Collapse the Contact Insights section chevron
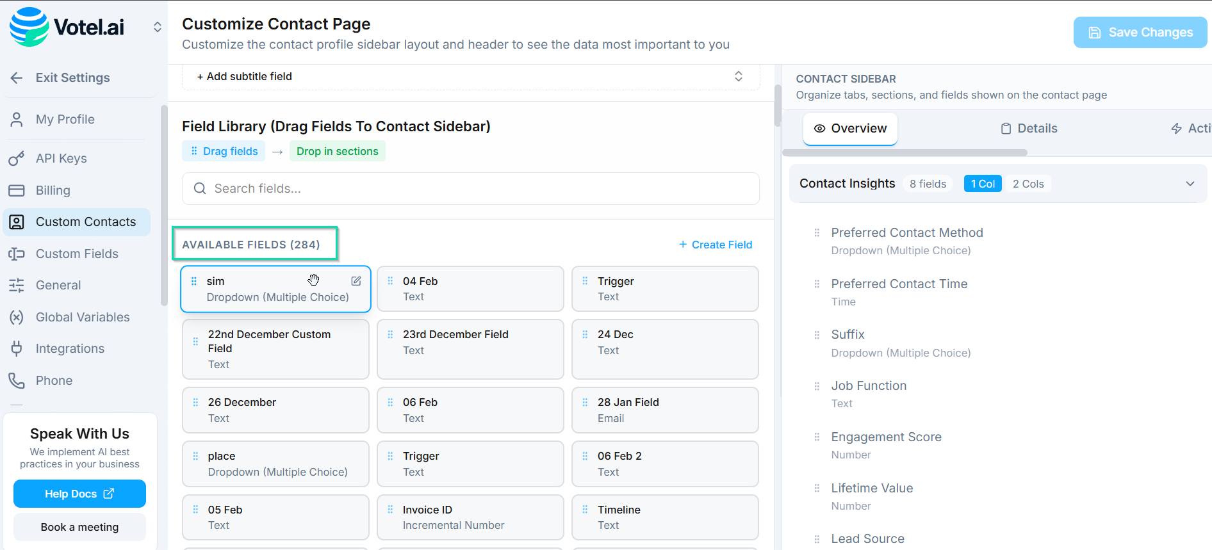This screenshot has width=1212, height=550. (1190, 184)
